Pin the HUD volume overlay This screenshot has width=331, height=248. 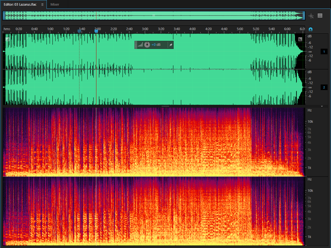(171, 45)
